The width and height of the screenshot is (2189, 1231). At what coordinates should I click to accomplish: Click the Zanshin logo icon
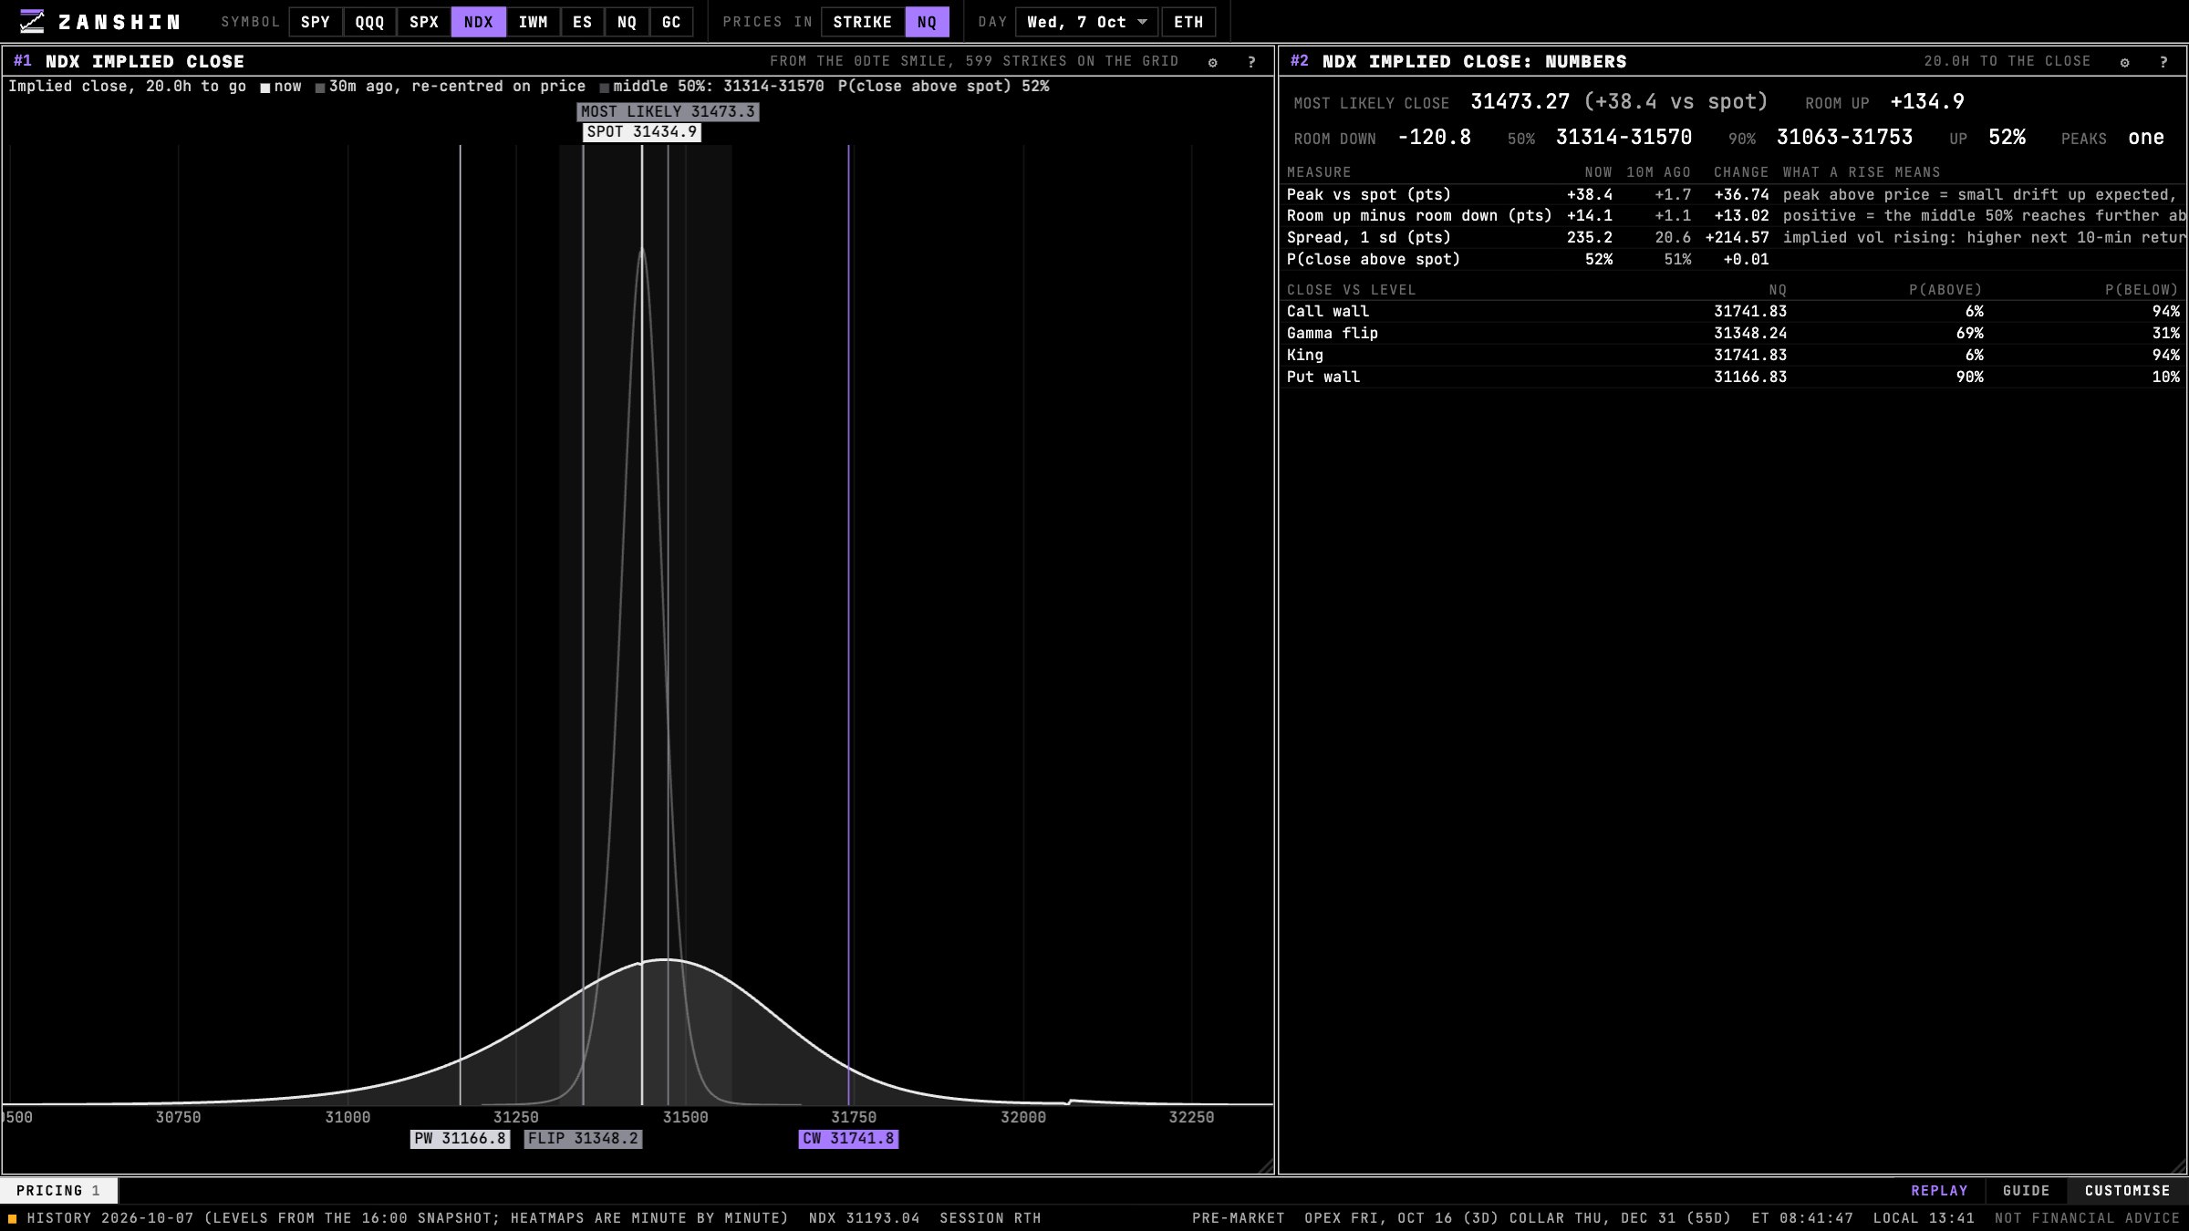tap(32, 22)
